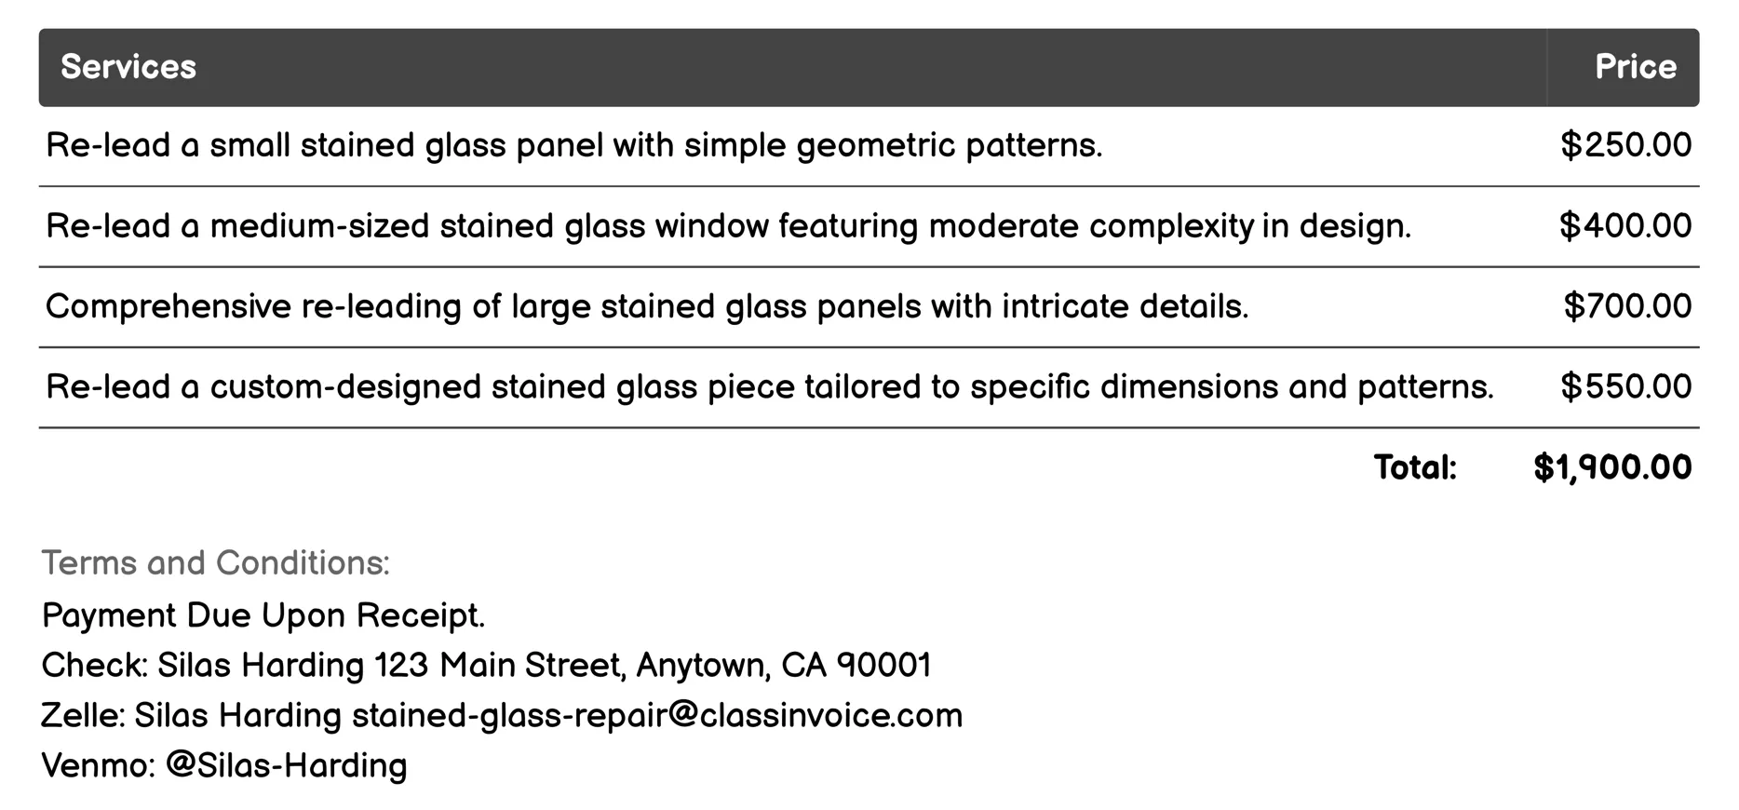Select the medium-sized stained glass window description
Viewport: 1739px width, 810px height.
[728, 226]
